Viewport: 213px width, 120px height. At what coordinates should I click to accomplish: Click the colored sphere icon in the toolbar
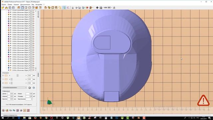point(91,8)
